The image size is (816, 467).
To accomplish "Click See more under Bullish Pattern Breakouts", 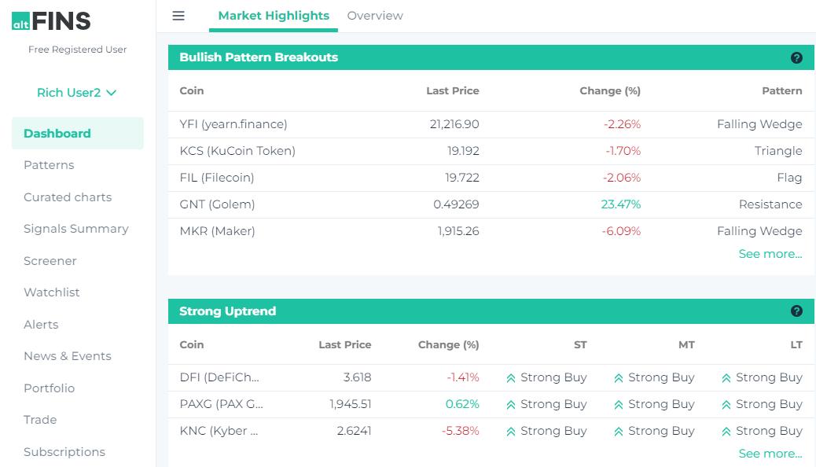I will tap(770, 254).
